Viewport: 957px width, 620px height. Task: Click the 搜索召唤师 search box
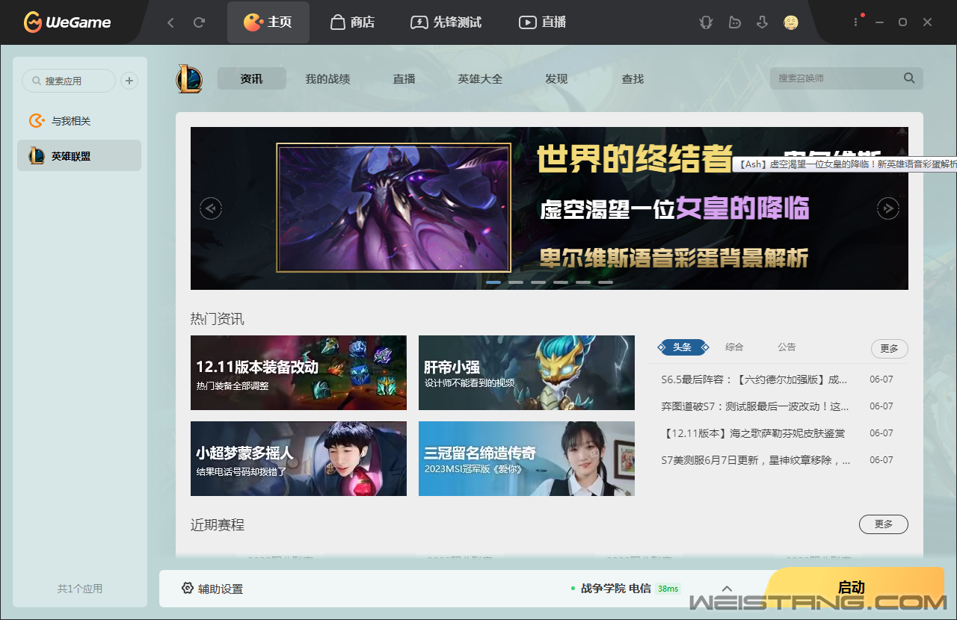click(x=846, y=78)
